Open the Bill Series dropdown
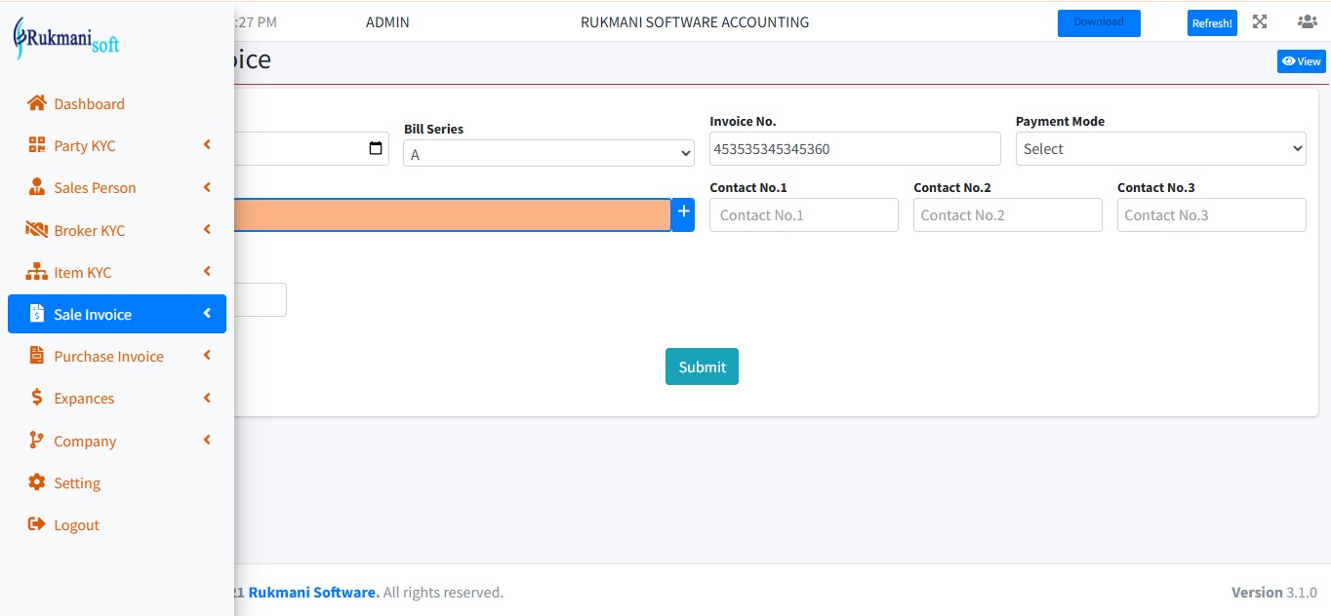This screenshot has height=616, width=1331. click(x=548, y=154)
